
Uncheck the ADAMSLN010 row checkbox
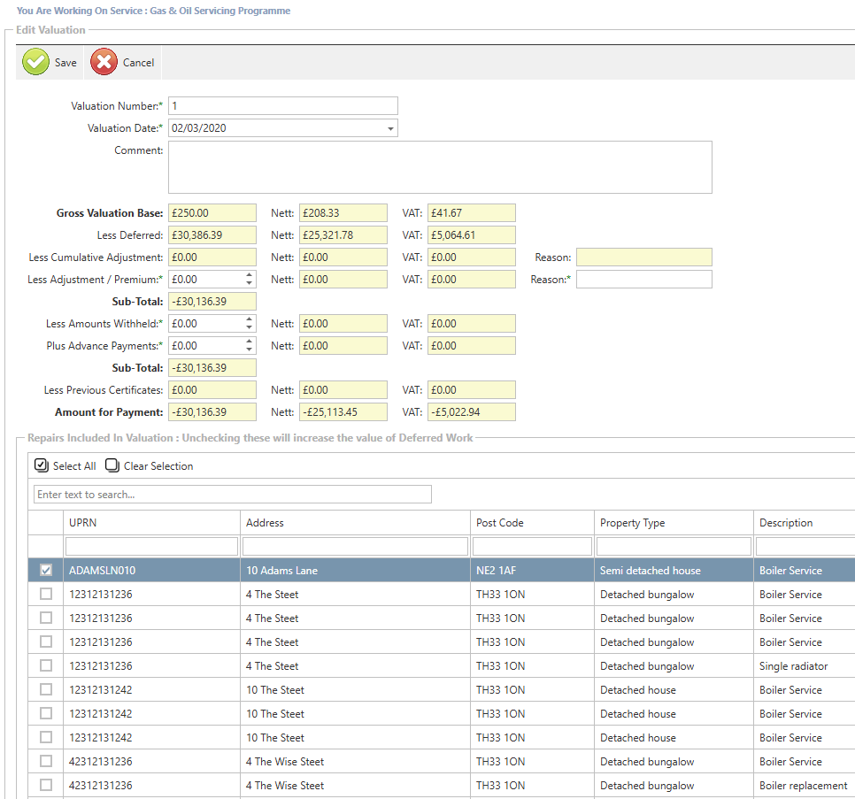point(46,571)
